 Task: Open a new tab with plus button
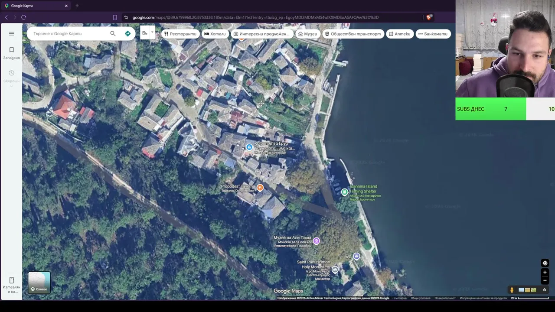[x=77, y=6]
